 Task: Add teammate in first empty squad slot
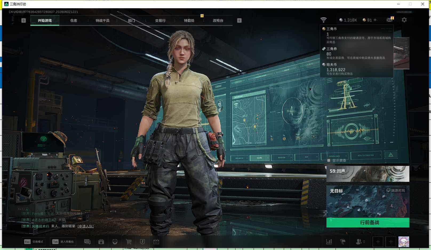coord(378,242)
